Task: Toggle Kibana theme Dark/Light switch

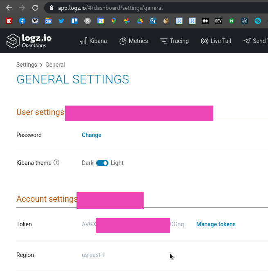Action: click(102, 163)
